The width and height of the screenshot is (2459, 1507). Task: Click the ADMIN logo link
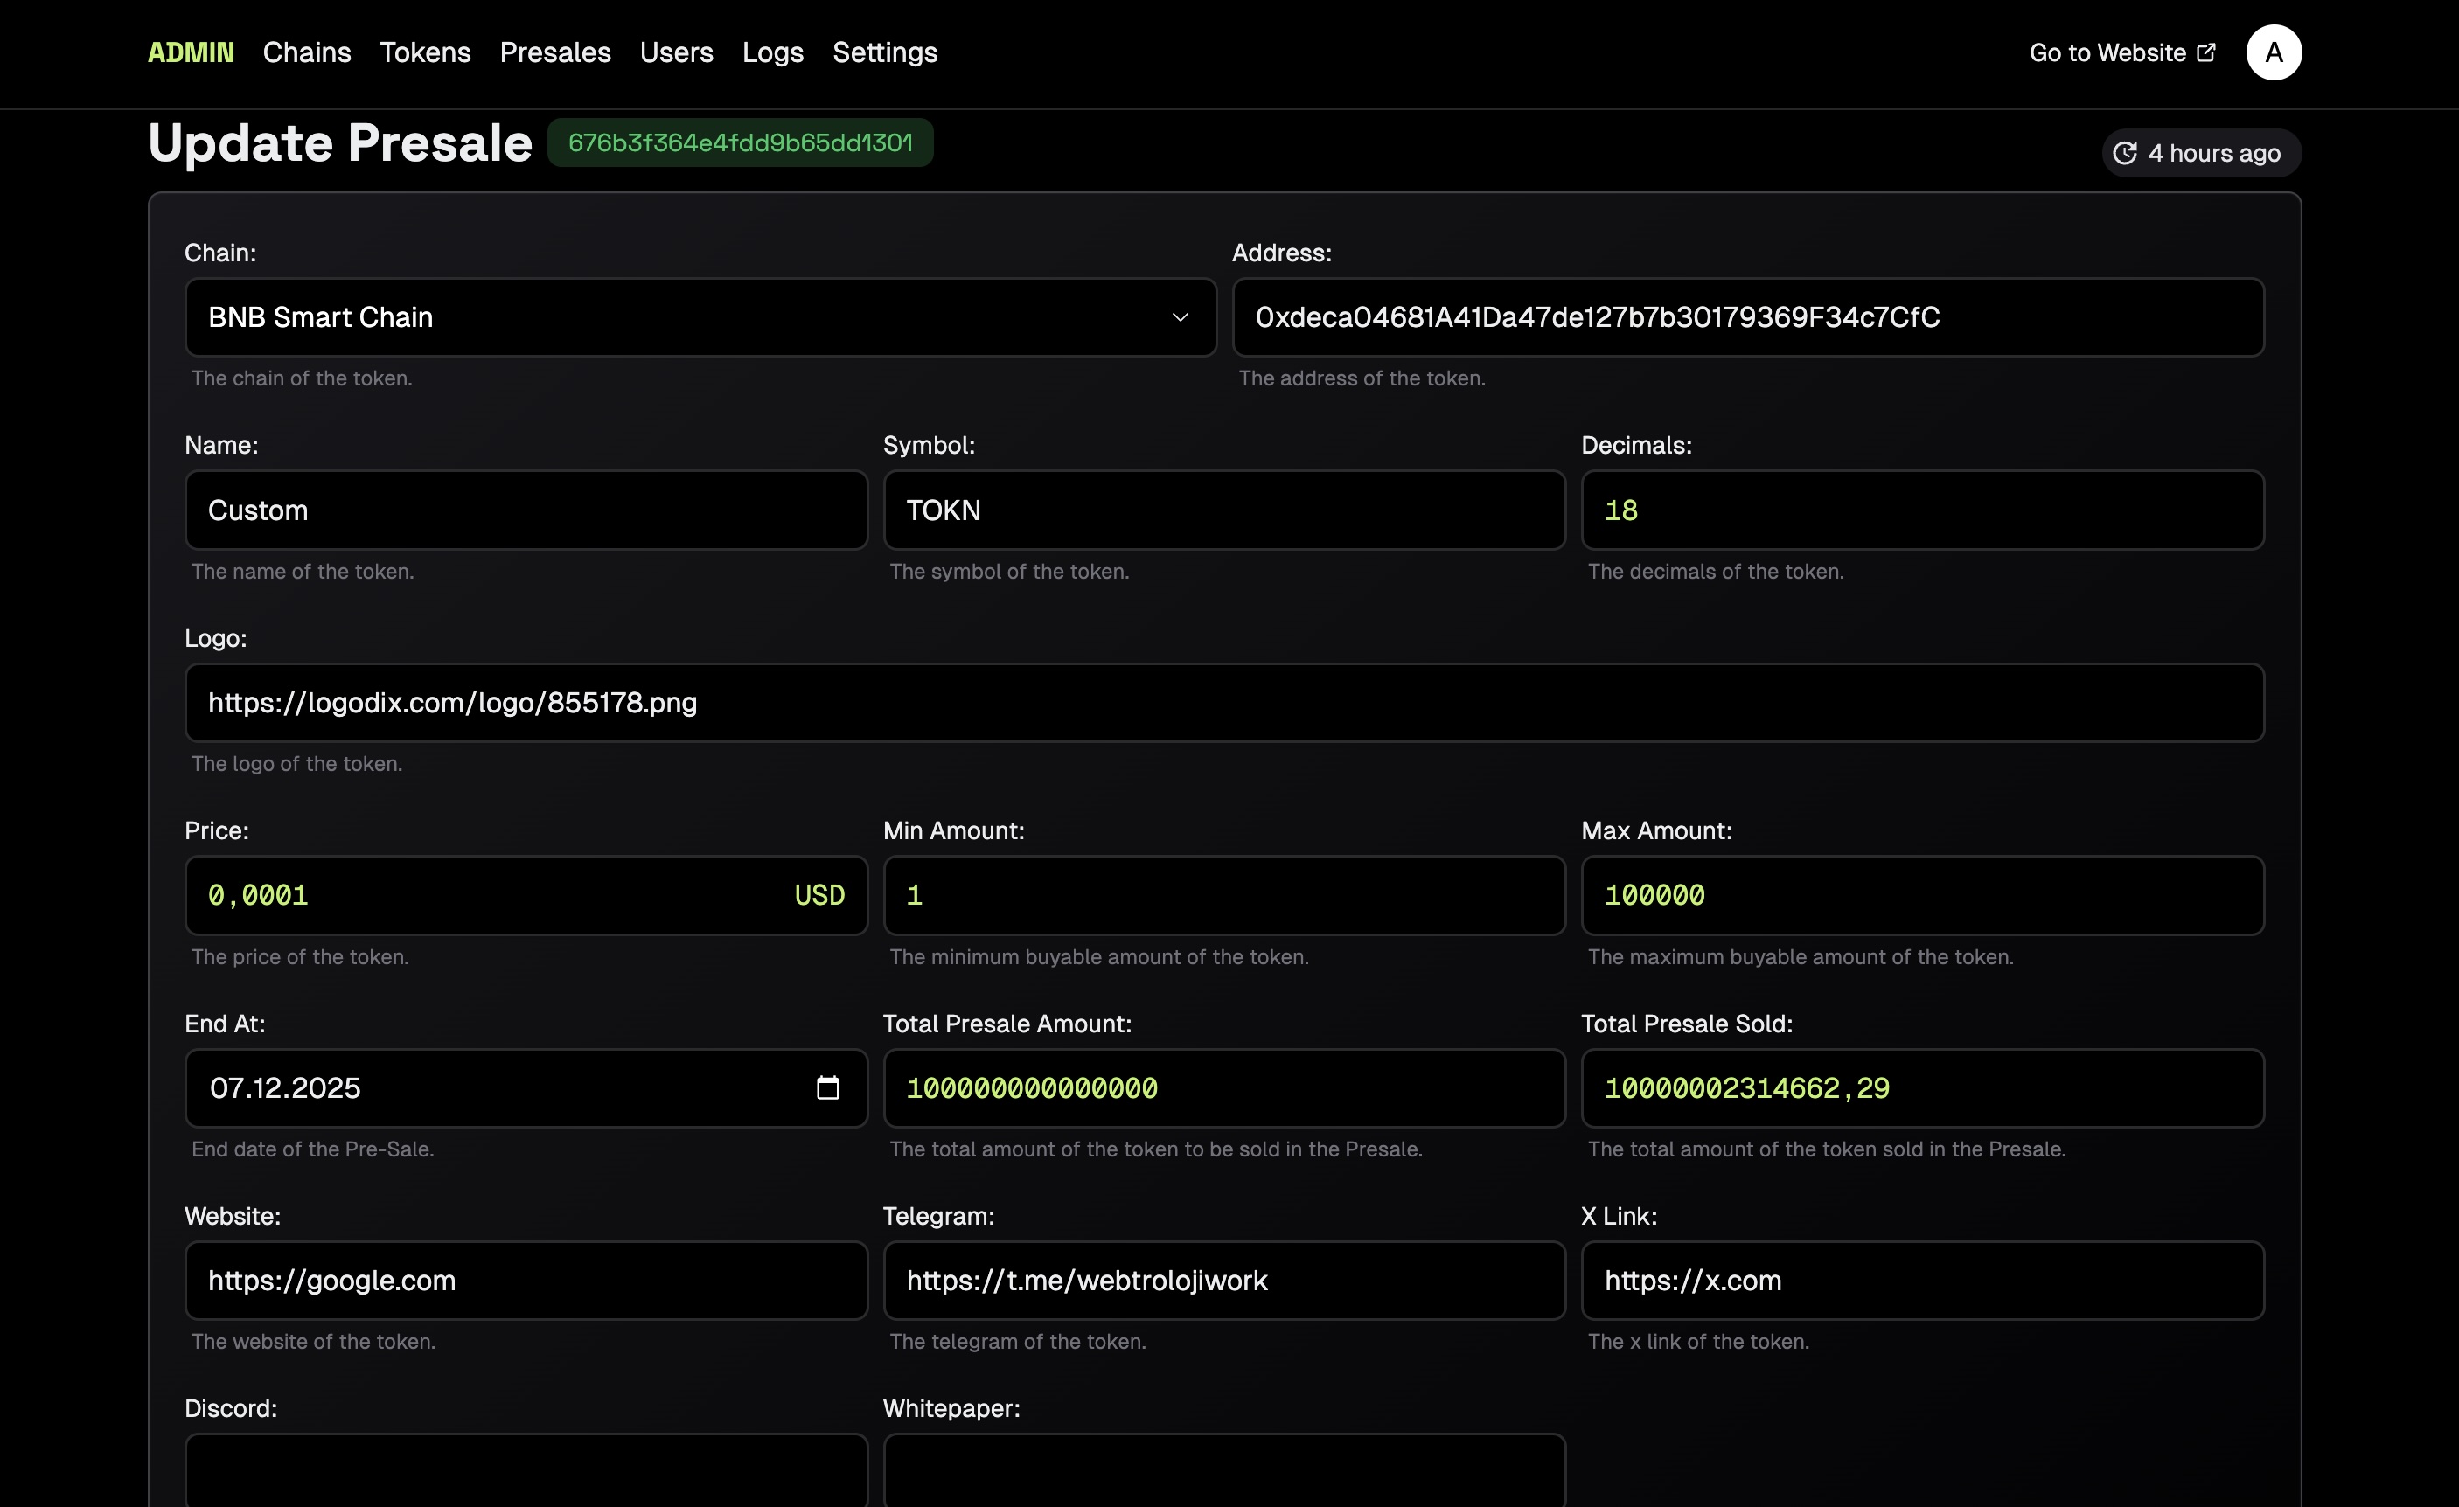coord(191,52)
